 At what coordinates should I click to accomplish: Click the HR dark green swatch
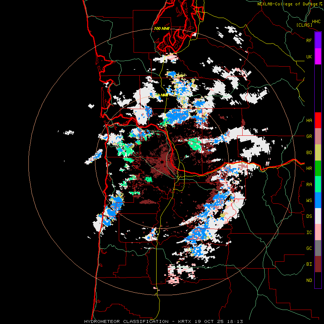[318, 168]
